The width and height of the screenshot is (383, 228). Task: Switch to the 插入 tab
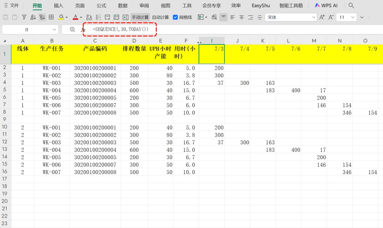[58, 5]
